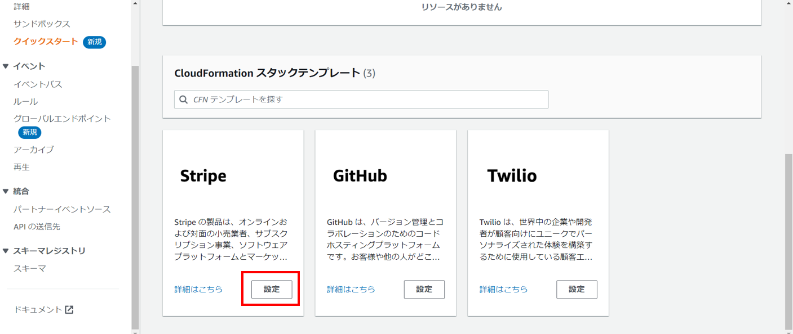Screen dimensions: 793x334
Task: Click the Stripe description text
Action: pos(232,240)
